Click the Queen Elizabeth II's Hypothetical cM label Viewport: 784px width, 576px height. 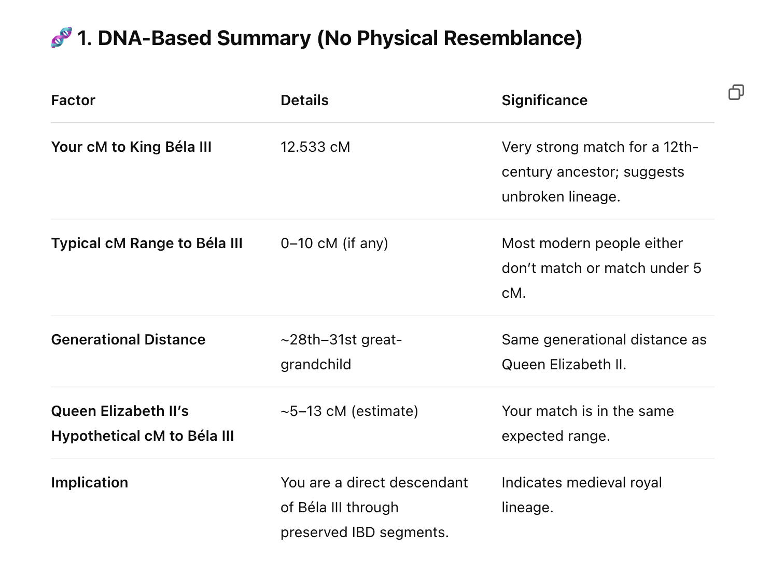[x=142, y=423]
